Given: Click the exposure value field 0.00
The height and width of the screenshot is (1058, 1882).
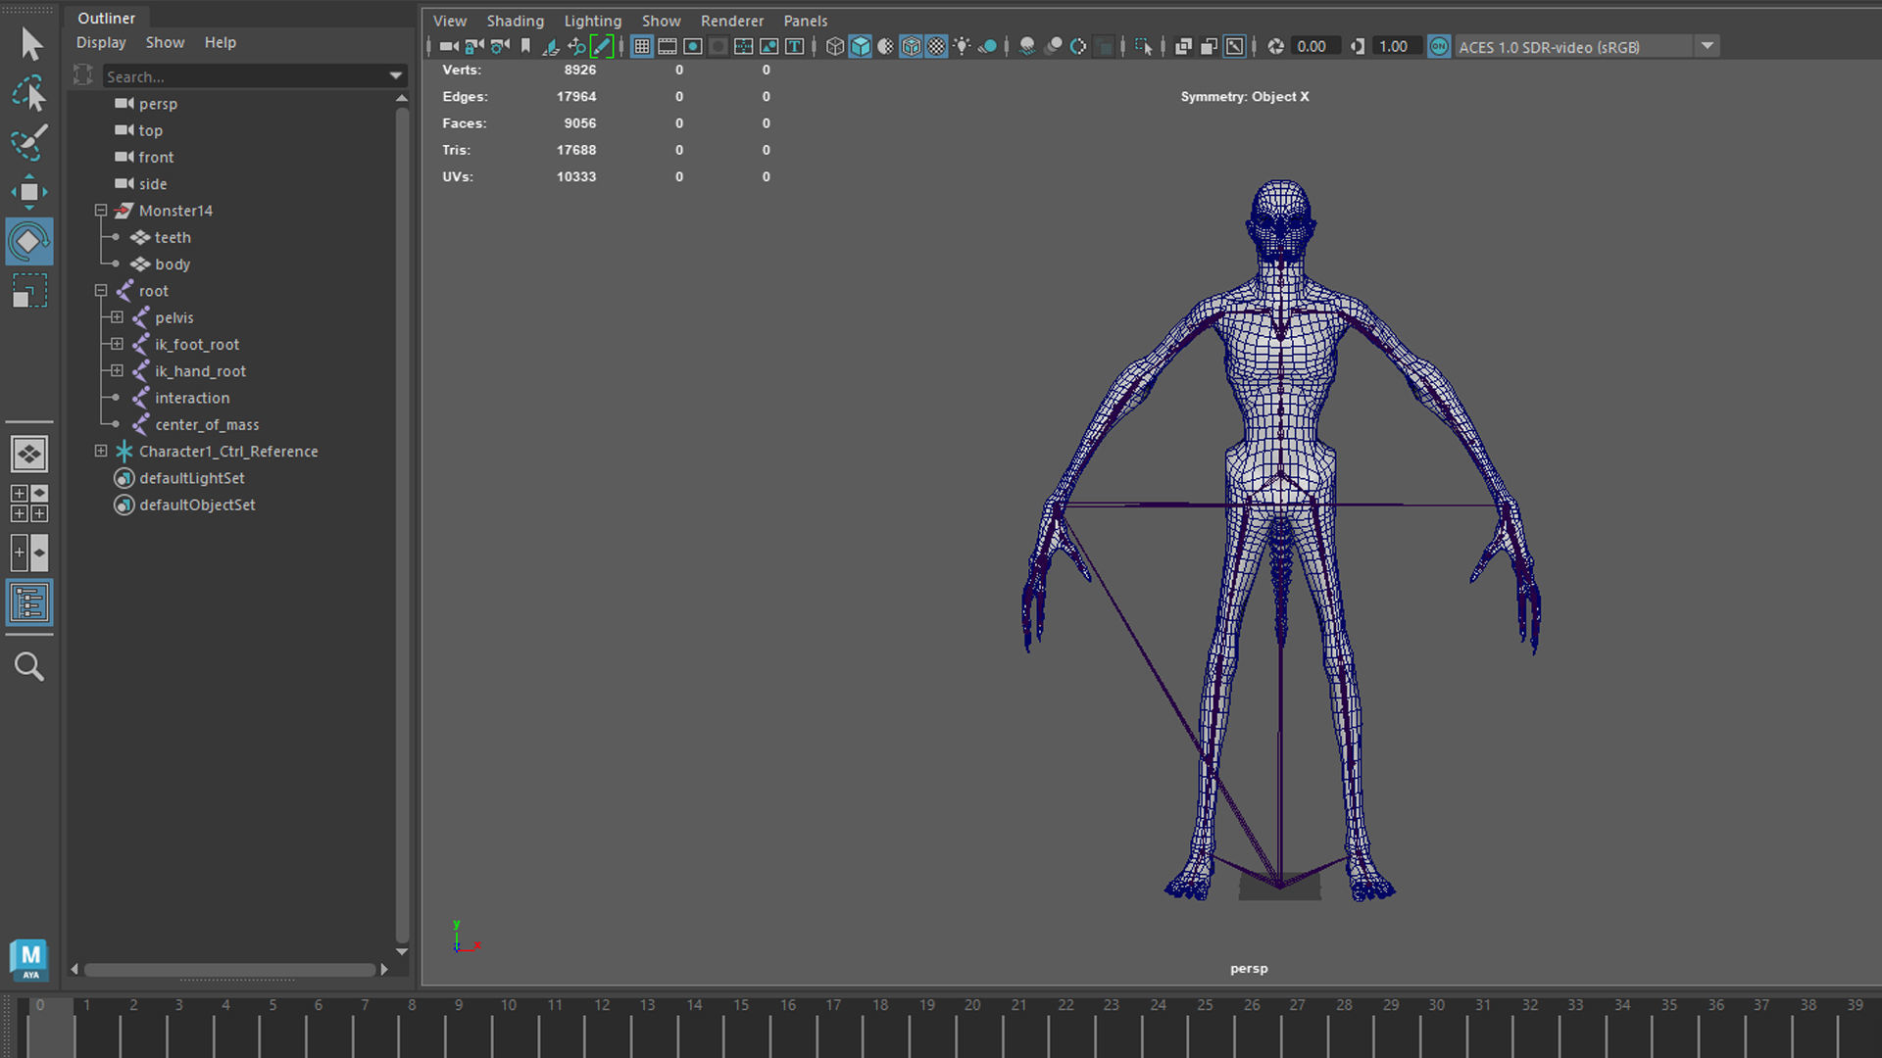Looking at the screenshot, I should pos(1314,46).
